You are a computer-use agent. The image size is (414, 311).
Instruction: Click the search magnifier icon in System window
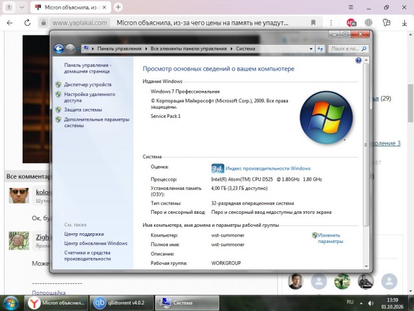tap(364, 49)
